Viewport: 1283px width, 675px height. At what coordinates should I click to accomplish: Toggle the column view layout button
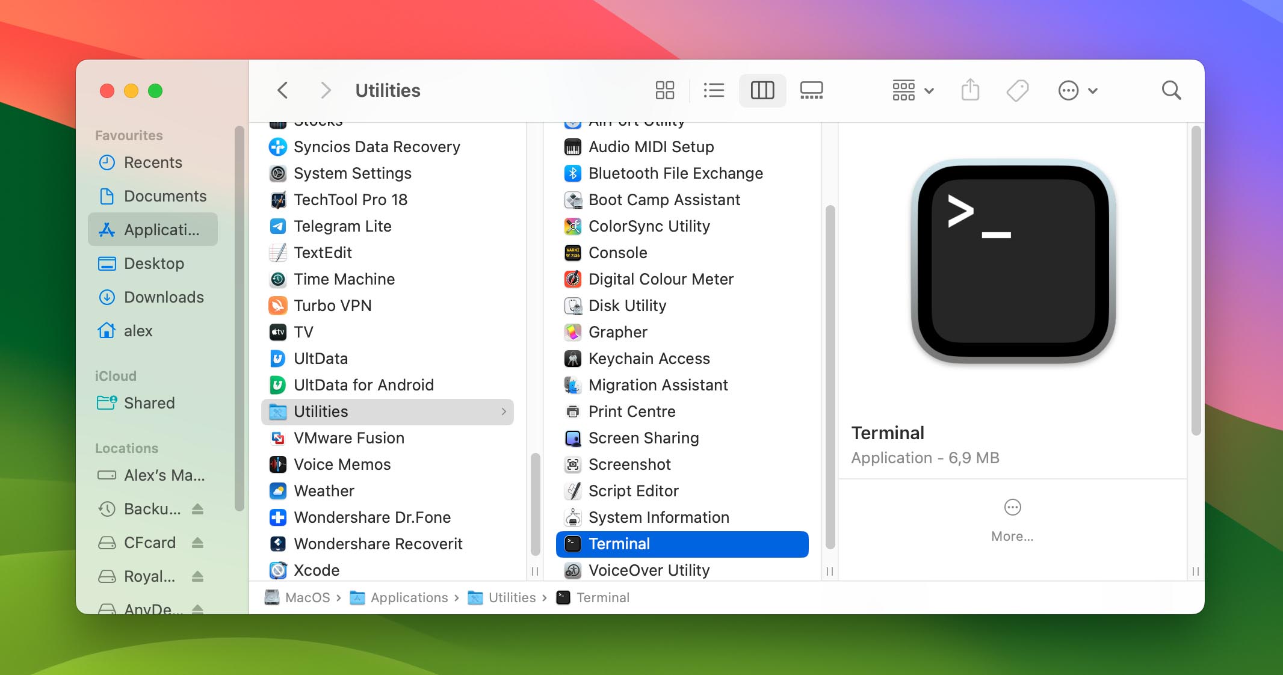tap(762, 90)
